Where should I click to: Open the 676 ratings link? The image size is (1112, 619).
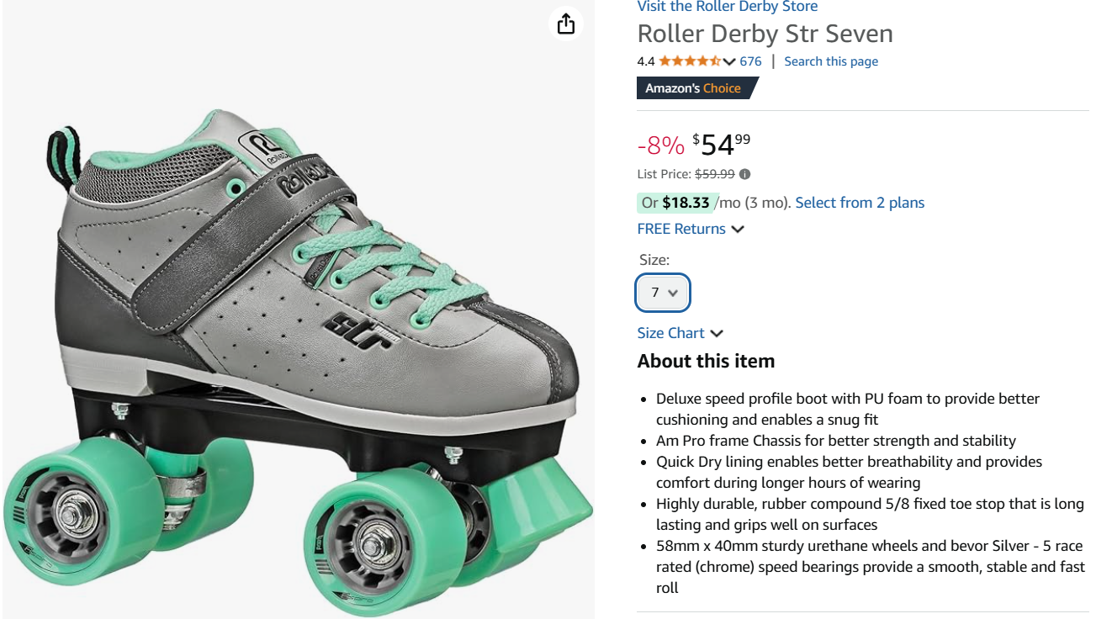pyautogui.click(x=750, y=61)
